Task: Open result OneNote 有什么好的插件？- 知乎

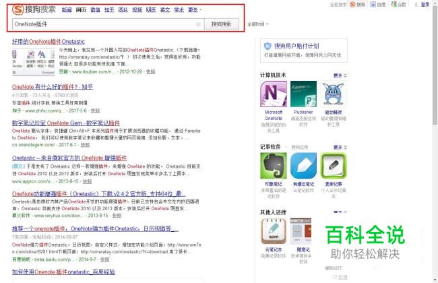Action: point(53,87)
